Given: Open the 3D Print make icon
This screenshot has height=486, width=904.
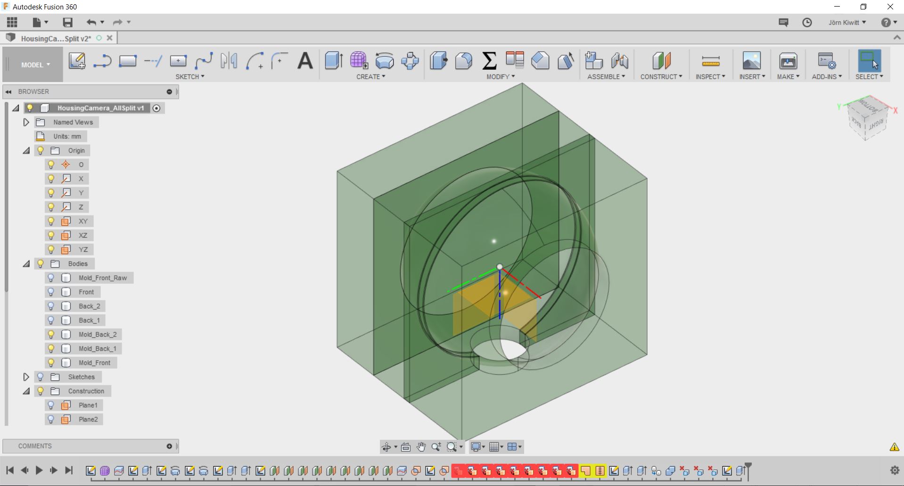Looking at the screenshot, I should 788,61.
